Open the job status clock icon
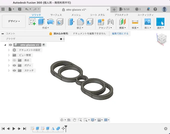This screenshot has width=170, height=134. (137, 9)
